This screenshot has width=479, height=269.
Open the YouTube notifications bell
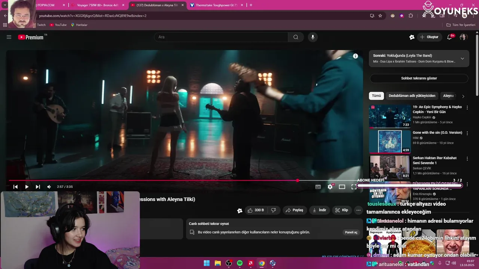[x=450, y=37]
